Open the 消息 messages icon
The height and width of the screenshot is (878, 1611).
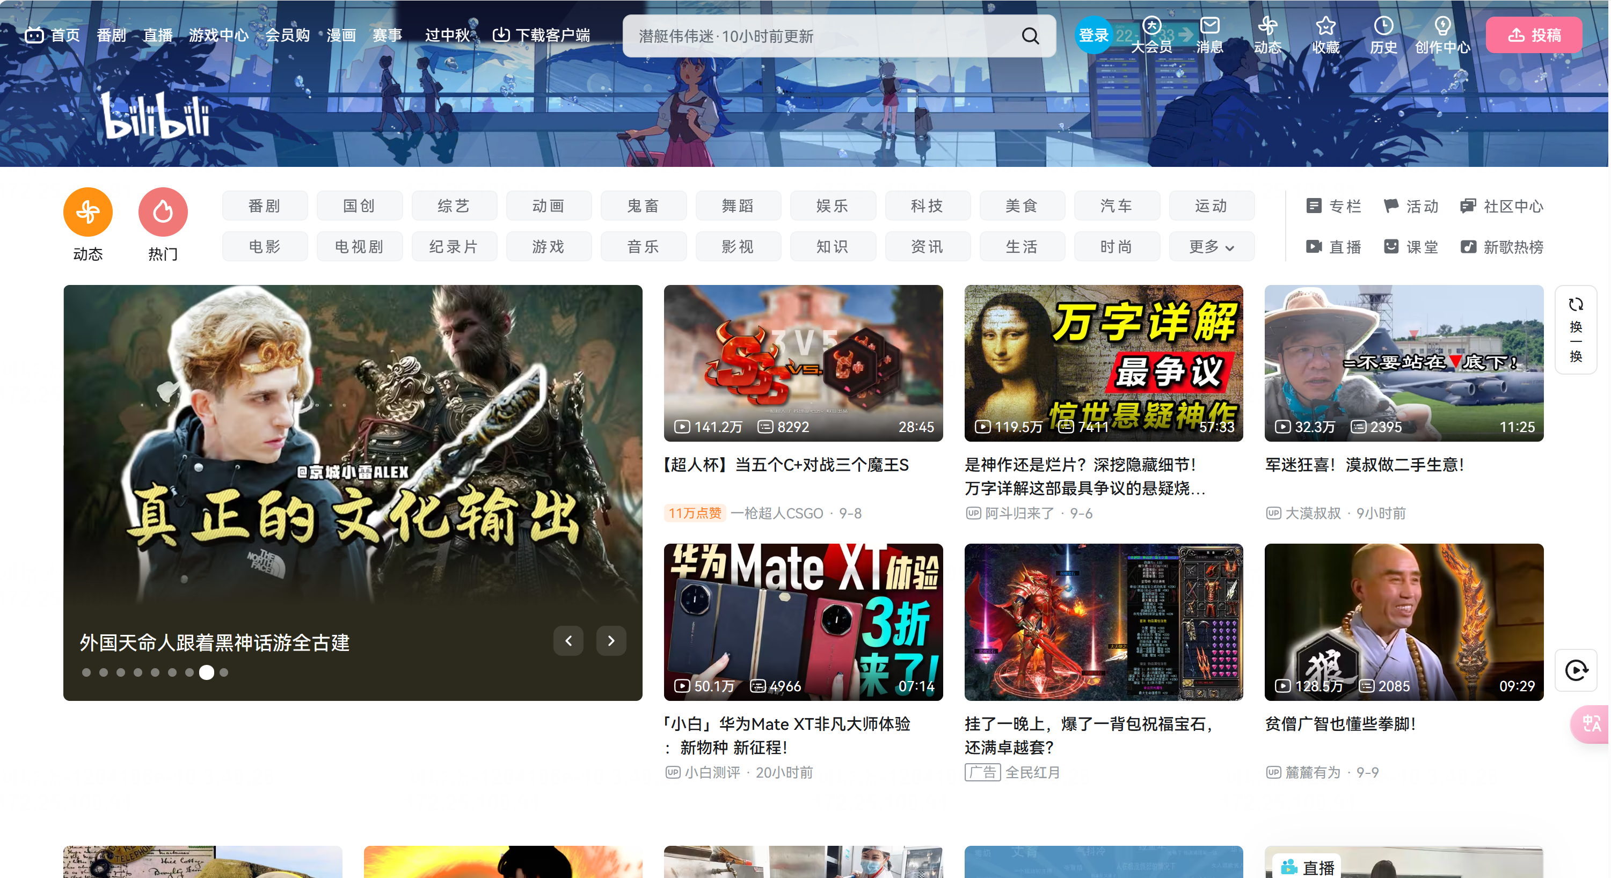[x=1209, y=26]
